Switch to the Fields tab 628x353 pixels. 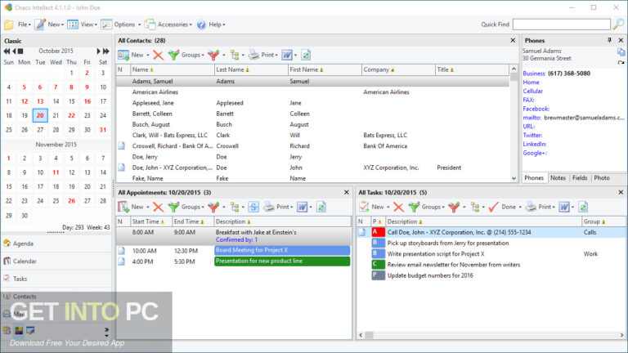coord(580,178)
